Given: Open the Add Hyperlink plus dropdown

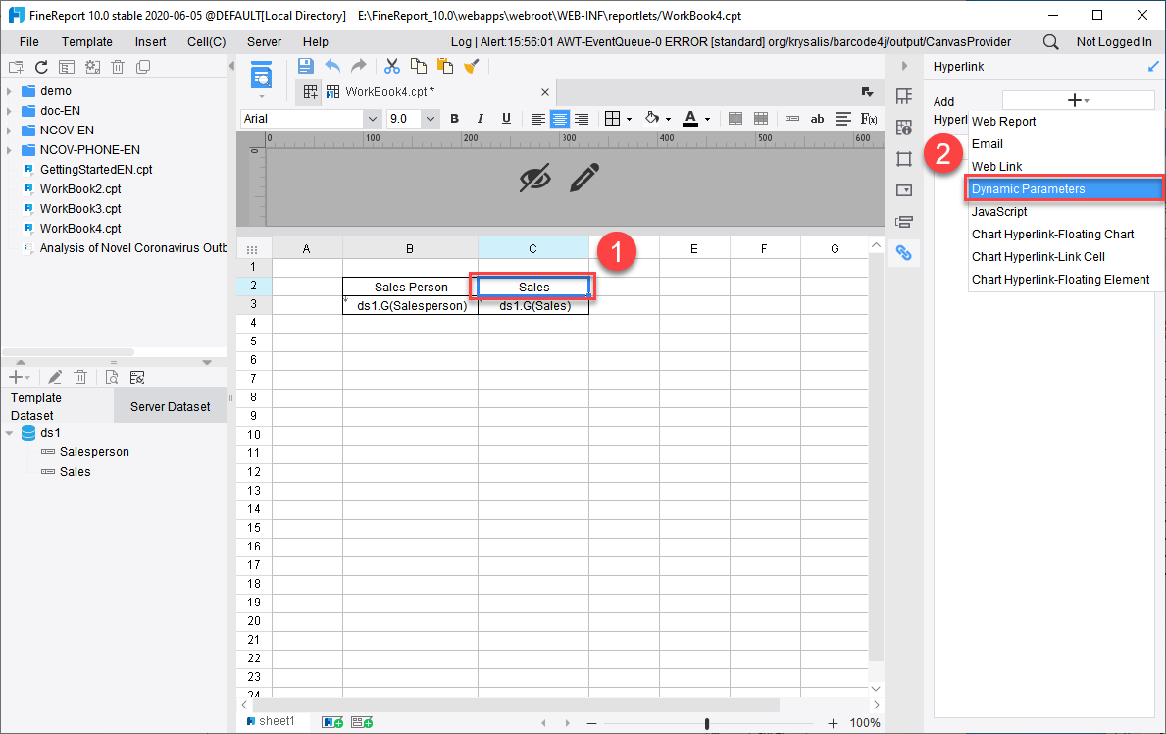Looking at the screenshot, I should click(1077, 100).
